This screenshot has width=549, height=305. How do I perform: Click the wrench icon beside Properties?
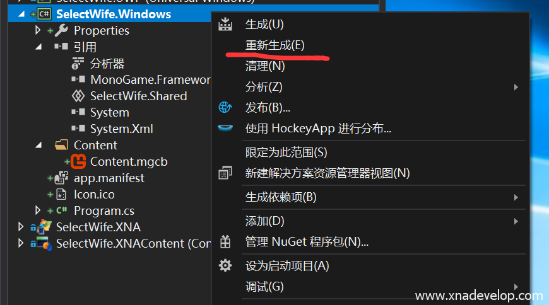pos(61,30)
